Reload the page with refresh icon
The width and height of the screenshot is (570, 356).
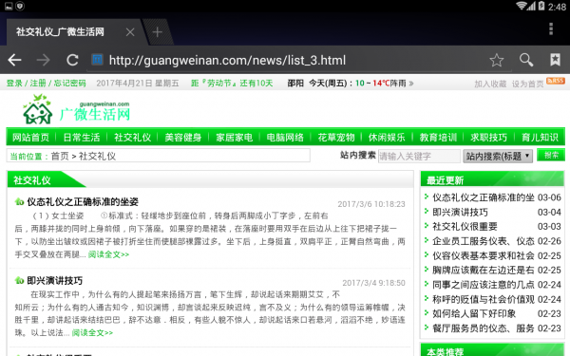click(x=72, y=60)
